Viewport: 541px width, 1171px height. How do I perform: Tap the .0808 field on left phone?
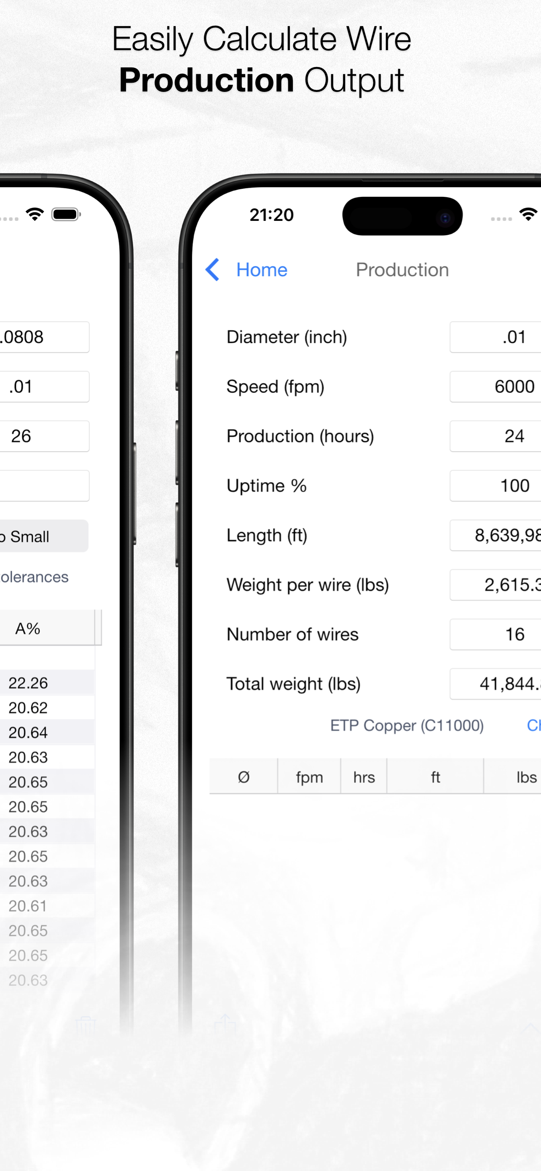[x=45, y=337]
